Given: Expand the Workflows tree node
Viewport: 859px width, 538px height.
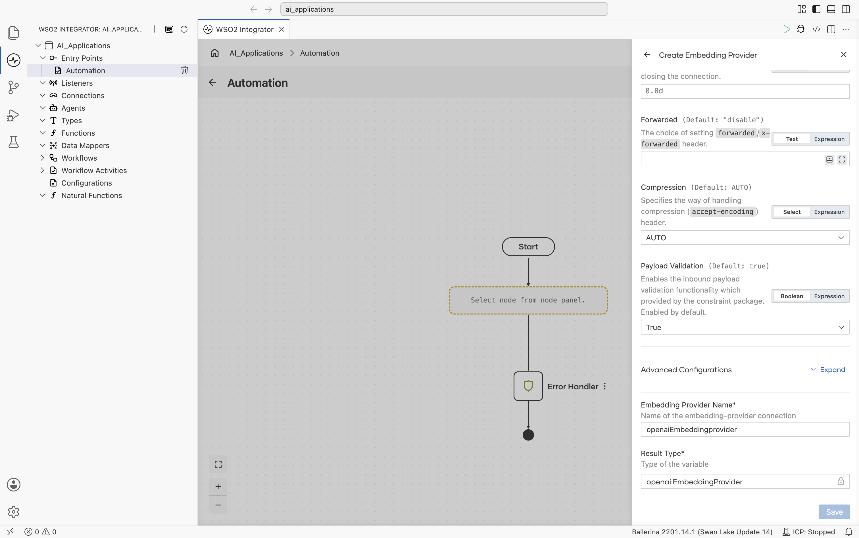Looking at the screenshot, I should [x=42, y=158].
